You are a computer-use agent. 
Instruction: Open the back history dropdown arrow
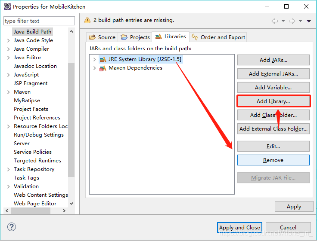point(283,21)
